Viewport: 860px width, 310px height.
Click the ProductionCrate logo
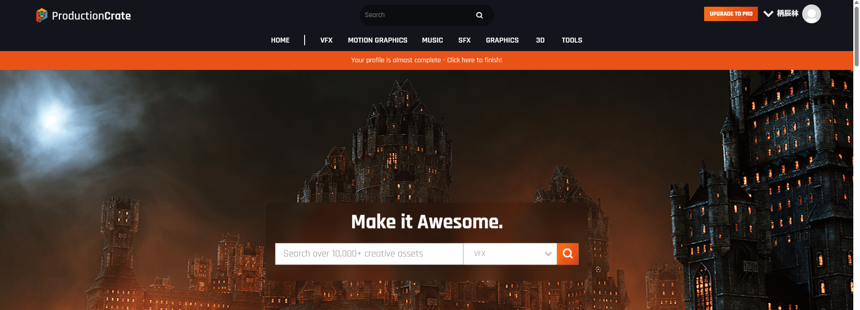point(84,16)
